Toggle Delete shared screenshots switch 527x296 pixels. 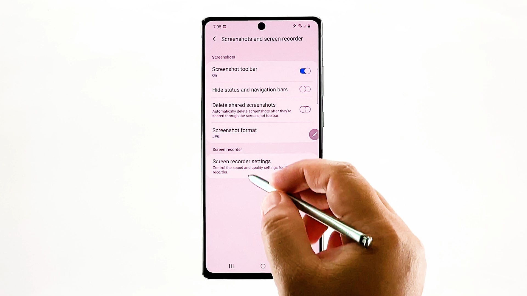[305, 109]
